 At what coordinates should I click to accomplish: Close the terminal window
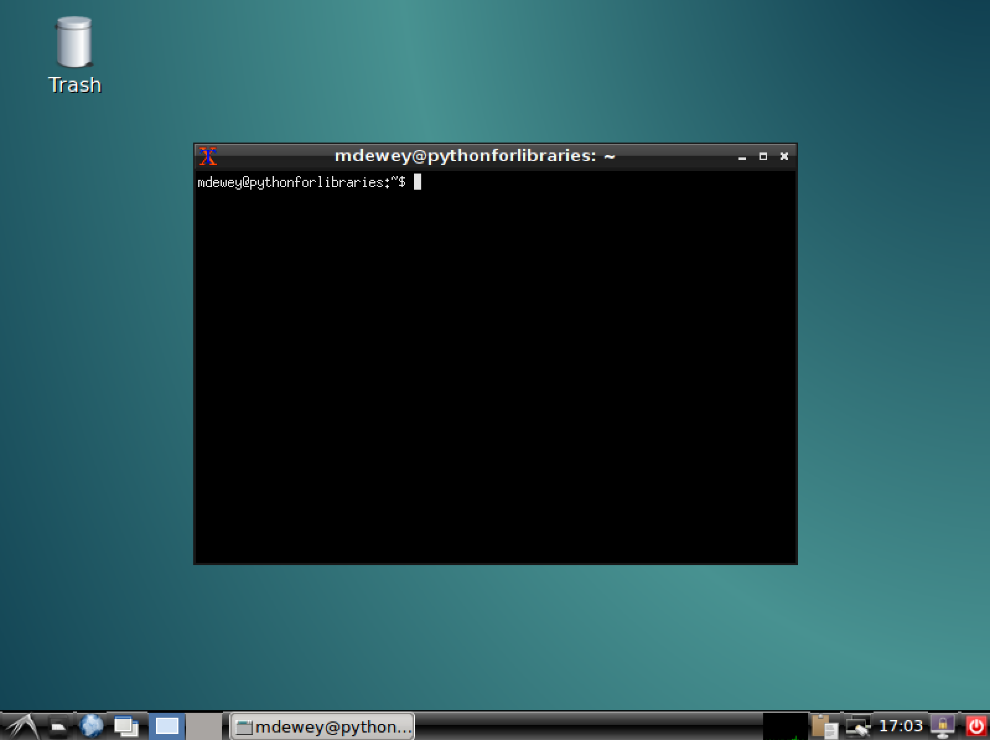784,157
